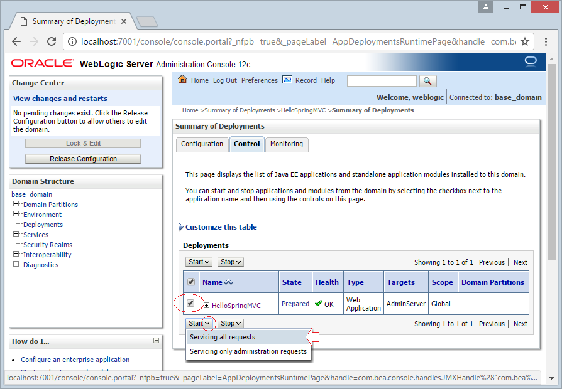
Task: Open the top Stop dropdown button
Action: click(x=231, y=262)
